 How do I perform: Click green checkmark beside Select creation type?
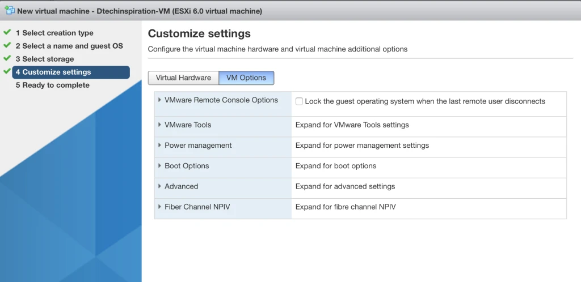tap(7, 32)
